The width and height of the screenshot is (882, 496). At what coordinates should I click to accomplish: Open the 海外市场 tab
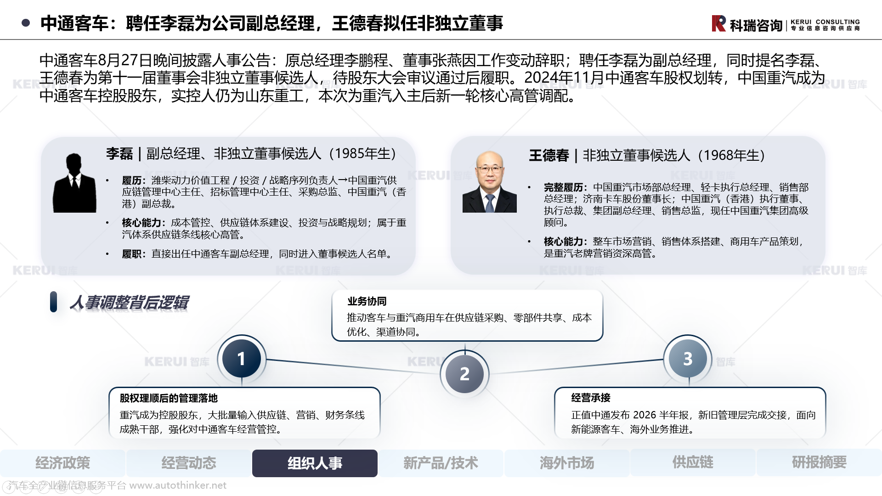tap(567, 463)
